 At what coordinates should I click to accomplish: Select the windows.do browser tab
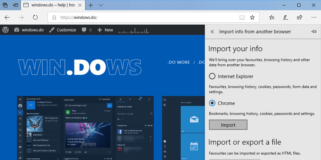(x=53, y=5)
